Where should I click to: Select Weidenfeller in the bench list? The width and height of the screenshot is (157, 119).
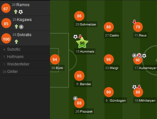[25, 64]
